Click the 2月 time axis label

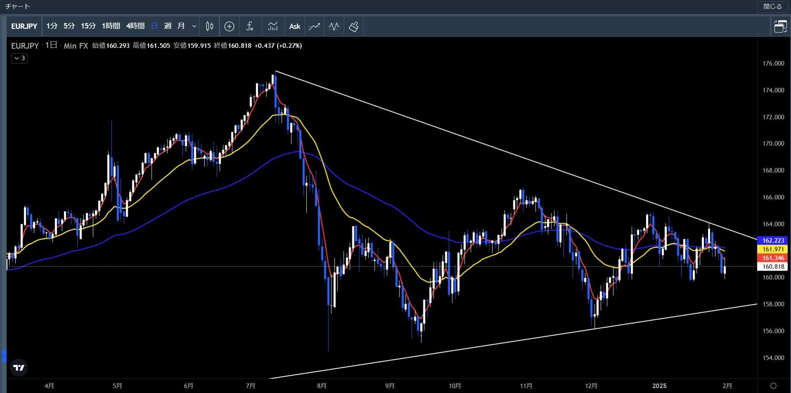(x=727, y=386)
